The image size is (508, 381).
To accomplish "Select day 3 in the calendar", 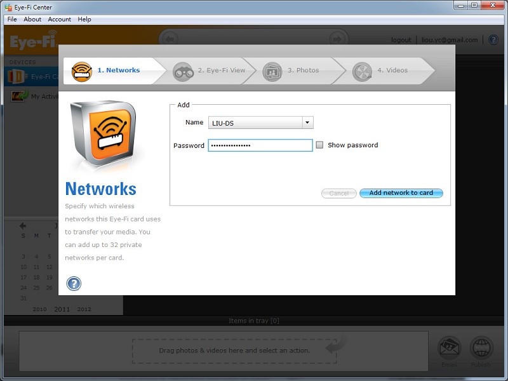I will (23, 257).
